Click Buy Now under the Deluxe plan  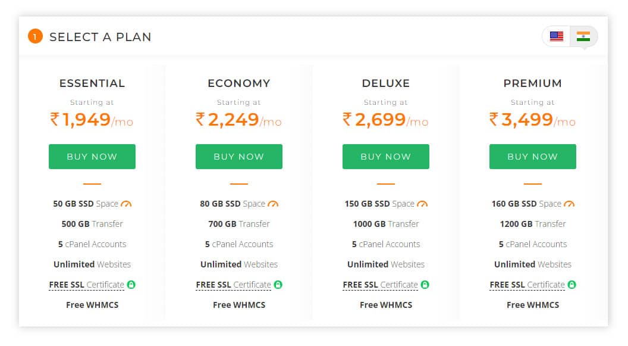pos(385,156)
